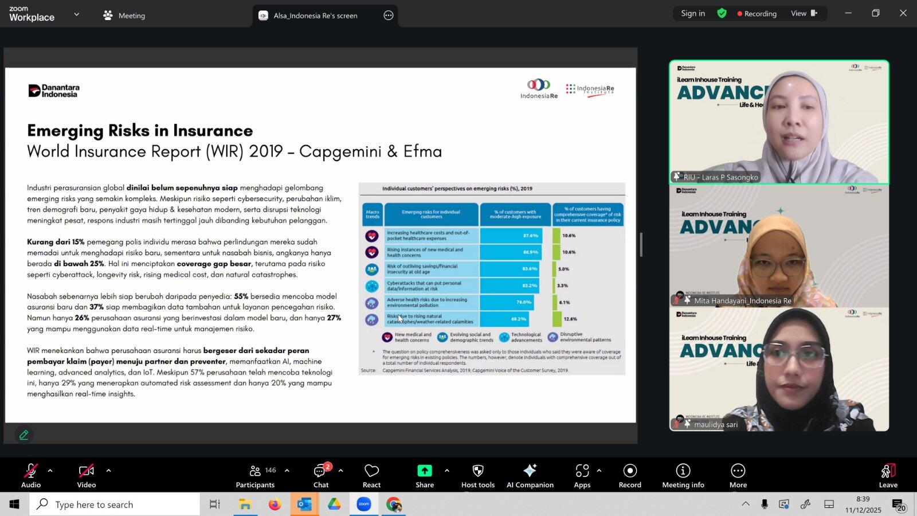Open the Participants panel
917x516 pixels.
256,475
